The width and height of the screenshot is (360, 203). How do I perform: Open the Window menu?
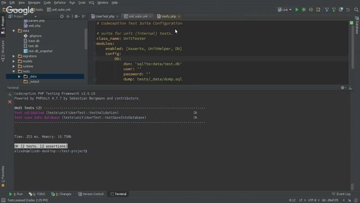click(x=102, y=2)
